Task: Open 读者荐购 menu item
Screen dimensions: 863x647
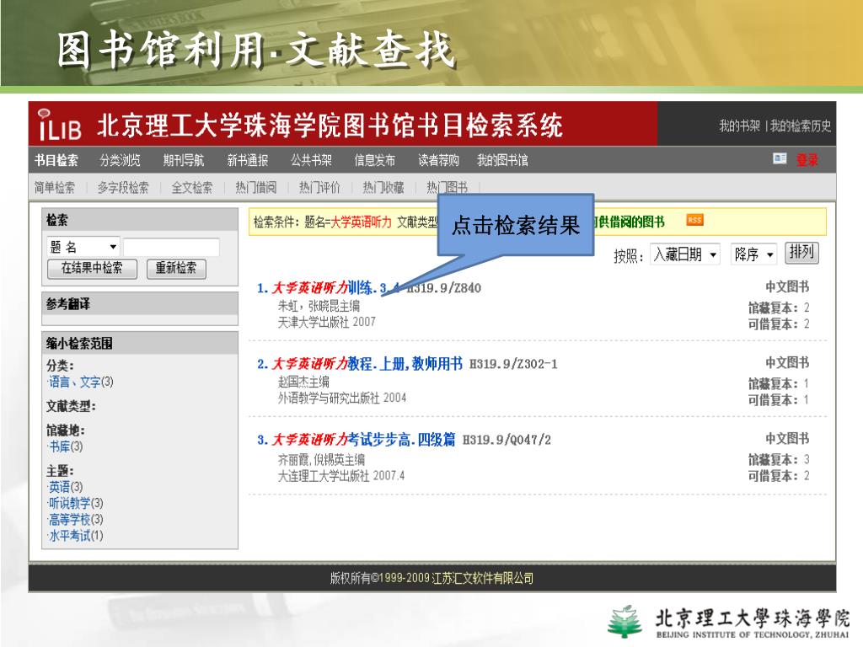Action: click(x=438, y=160)
